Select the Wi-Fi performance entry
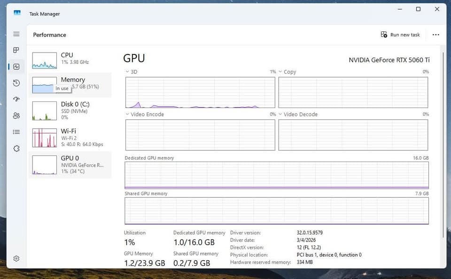 point(70,138)
